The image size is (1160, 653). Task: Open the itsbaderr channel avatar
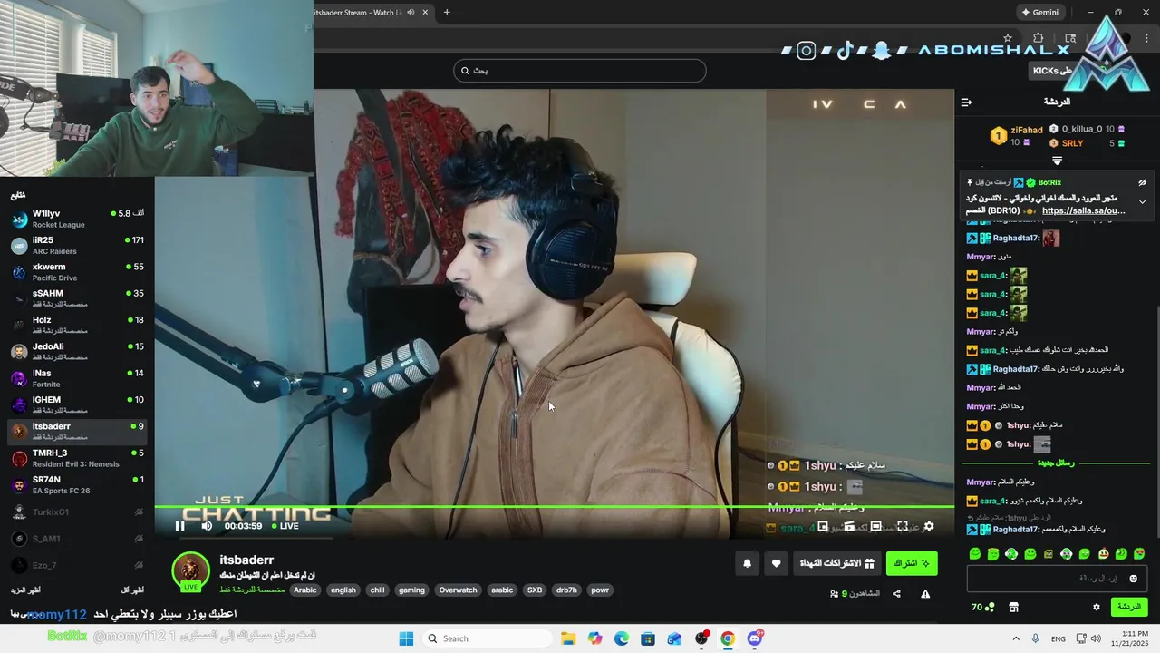point(190,570)
